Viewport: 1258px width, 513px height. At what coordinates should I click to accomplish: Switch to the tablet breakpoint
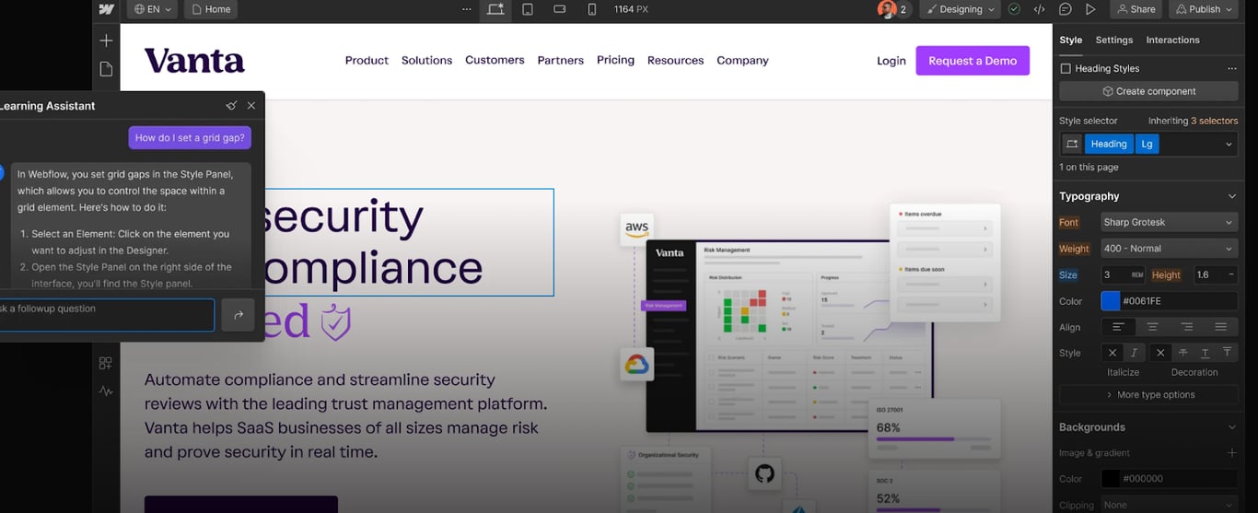(x=528, y=9)
